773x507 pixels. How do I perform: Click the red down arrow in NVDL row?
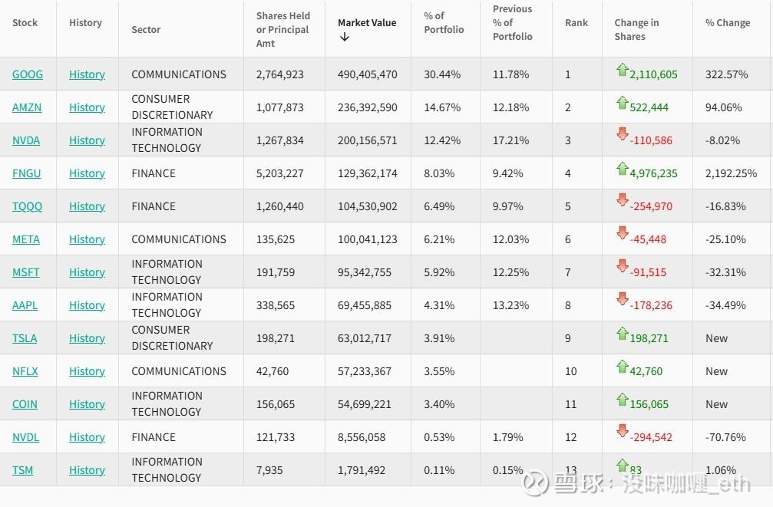pyautogui.click(x=622, y=430)
